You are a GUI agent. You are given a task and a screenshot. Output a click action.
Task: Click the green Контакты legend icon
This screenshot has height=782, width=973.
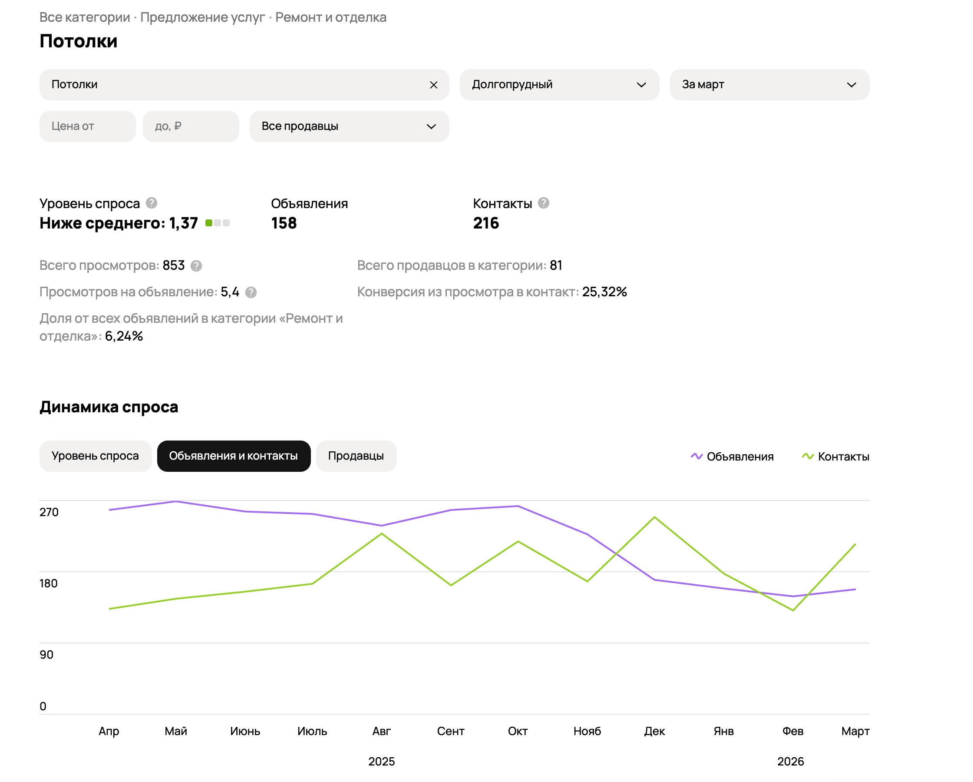pos(808,456)
